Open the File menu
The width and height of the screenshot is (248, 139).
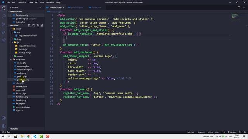pos(8,2)
